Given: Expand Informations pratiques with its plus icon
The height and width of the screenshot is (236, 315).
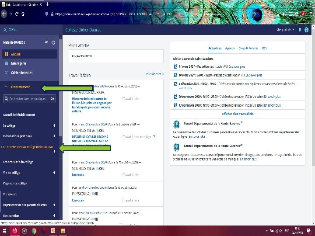Looking at the screenshot, I should (54, 136).
